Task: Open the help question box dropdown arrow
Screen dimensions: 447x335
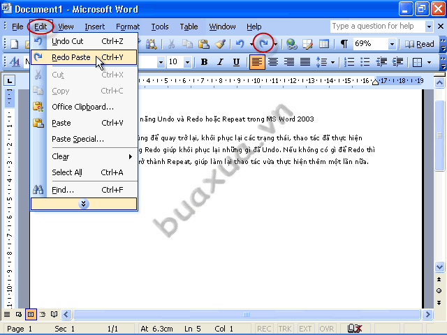Action: pos(429,27)
